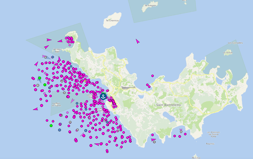This screenshot has width=253, height=159.
Task: Select the magenta vessel arrow north of the island
Action: tap(138, 41)
